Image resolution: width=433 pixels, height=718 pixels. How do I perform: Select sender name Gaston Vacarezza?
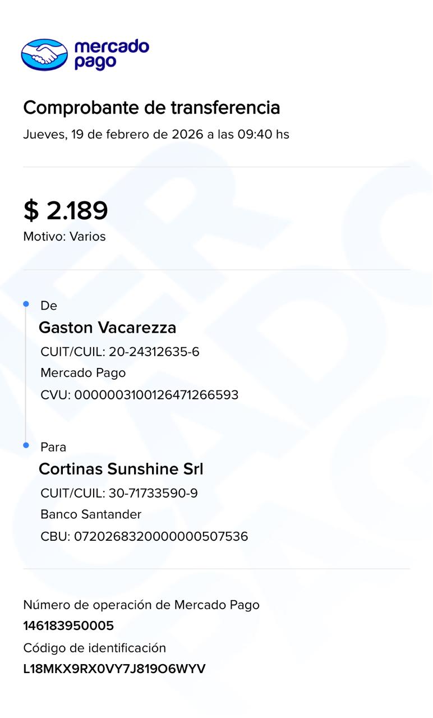[107, 328]
